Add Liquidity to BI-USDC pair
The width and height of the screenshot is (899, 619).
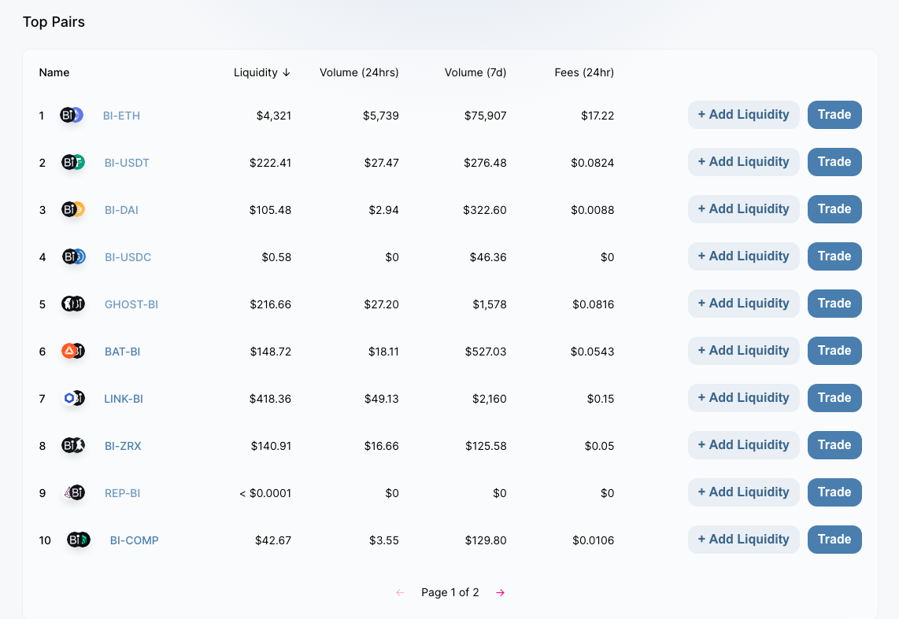[744, 256]
